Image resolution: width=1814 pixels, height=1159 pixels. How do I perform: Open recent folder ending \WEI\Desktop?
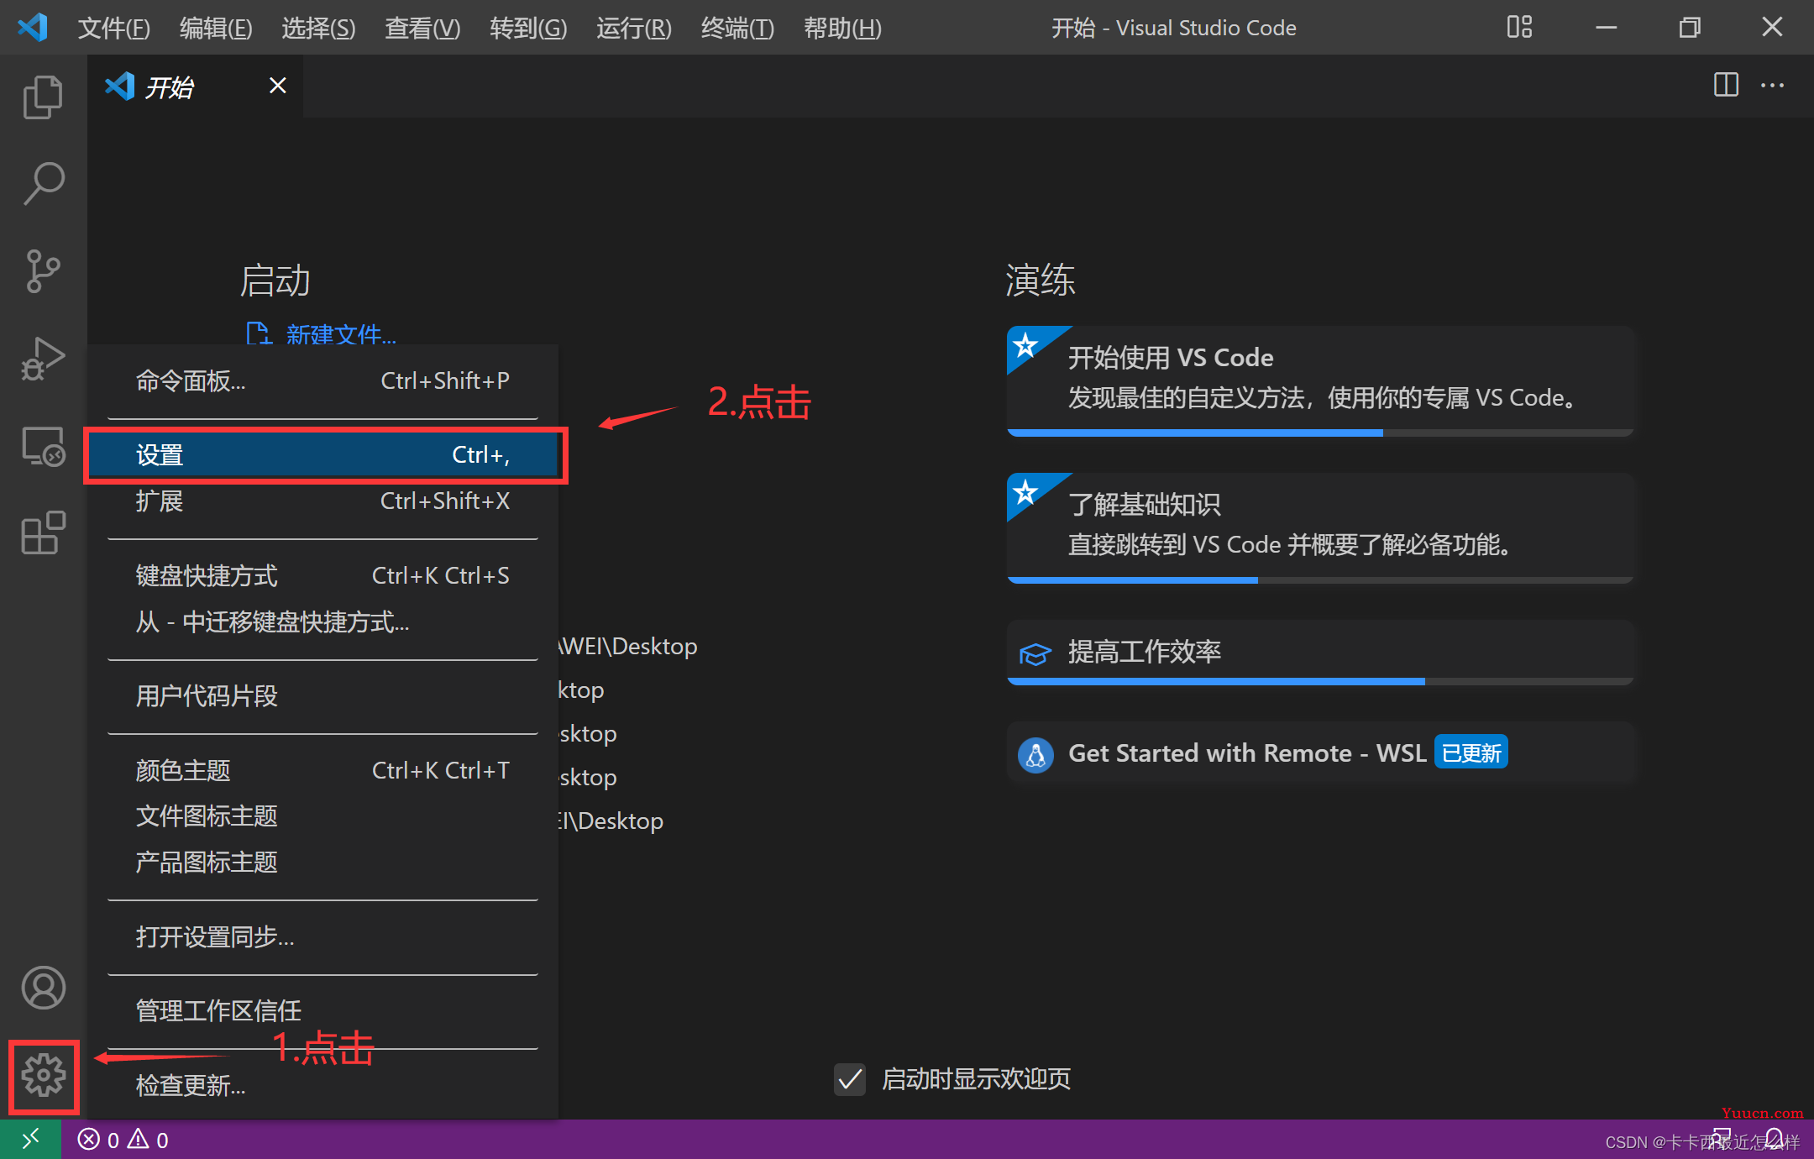[628, 647]
